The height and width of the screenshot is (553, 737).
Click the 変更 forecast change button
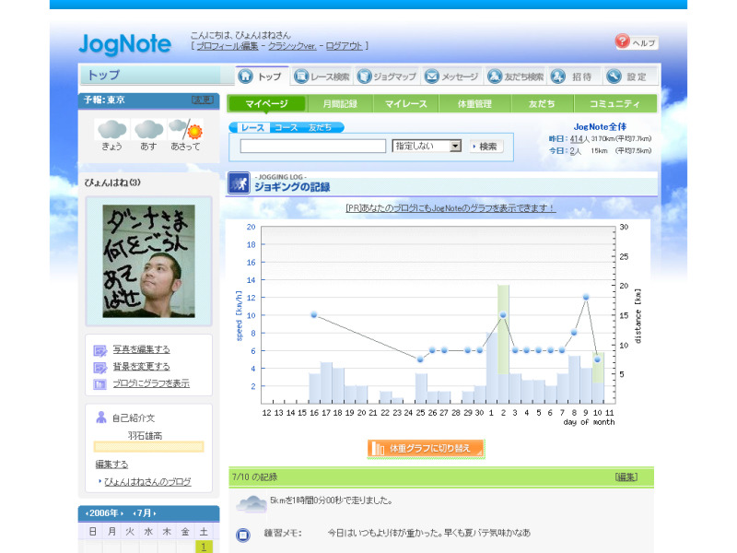203,100
